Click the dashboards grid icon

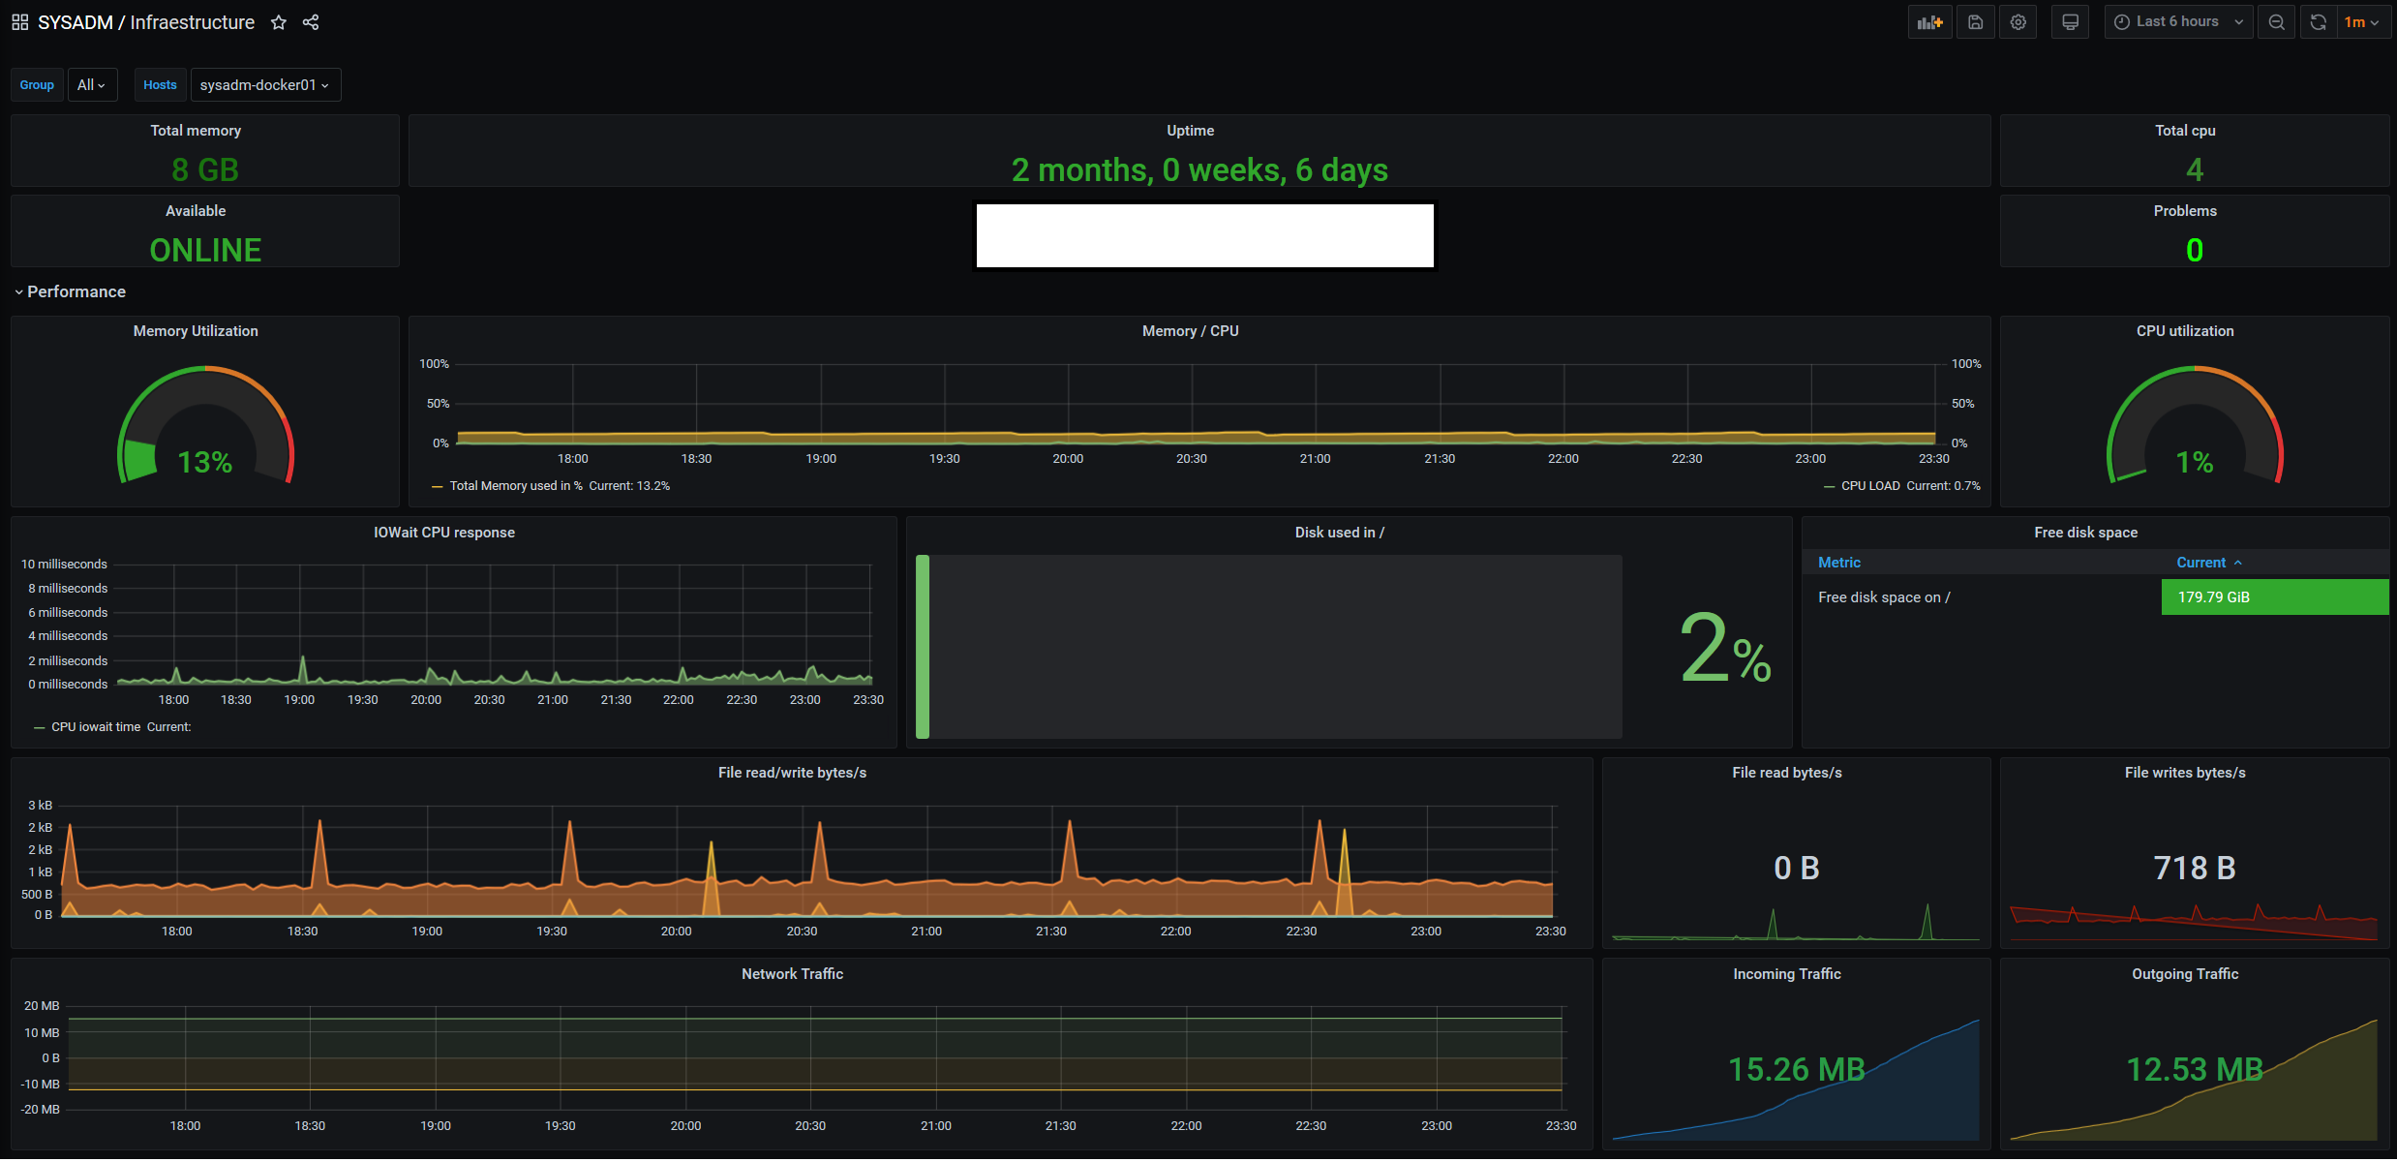tap(19, 22)
